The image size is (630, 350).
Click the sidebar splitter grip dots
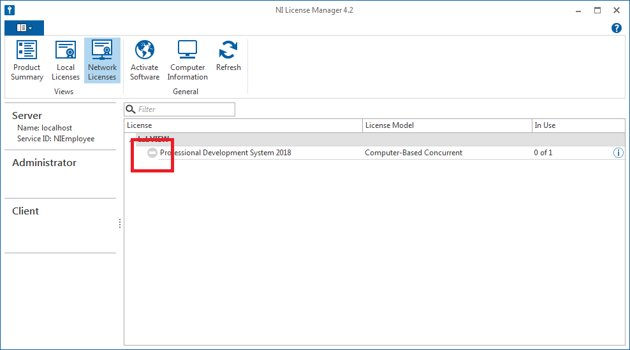[x=120, y=223]
